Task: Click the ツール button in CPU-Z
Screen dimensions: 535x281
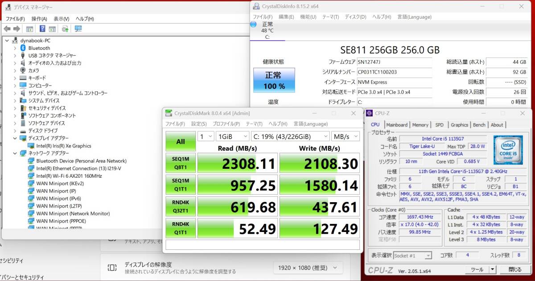Action: tap(477, 269)
